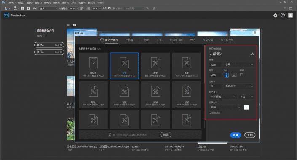Switch to 移动设备 tab
297x160 pixels.
(208, 40)
